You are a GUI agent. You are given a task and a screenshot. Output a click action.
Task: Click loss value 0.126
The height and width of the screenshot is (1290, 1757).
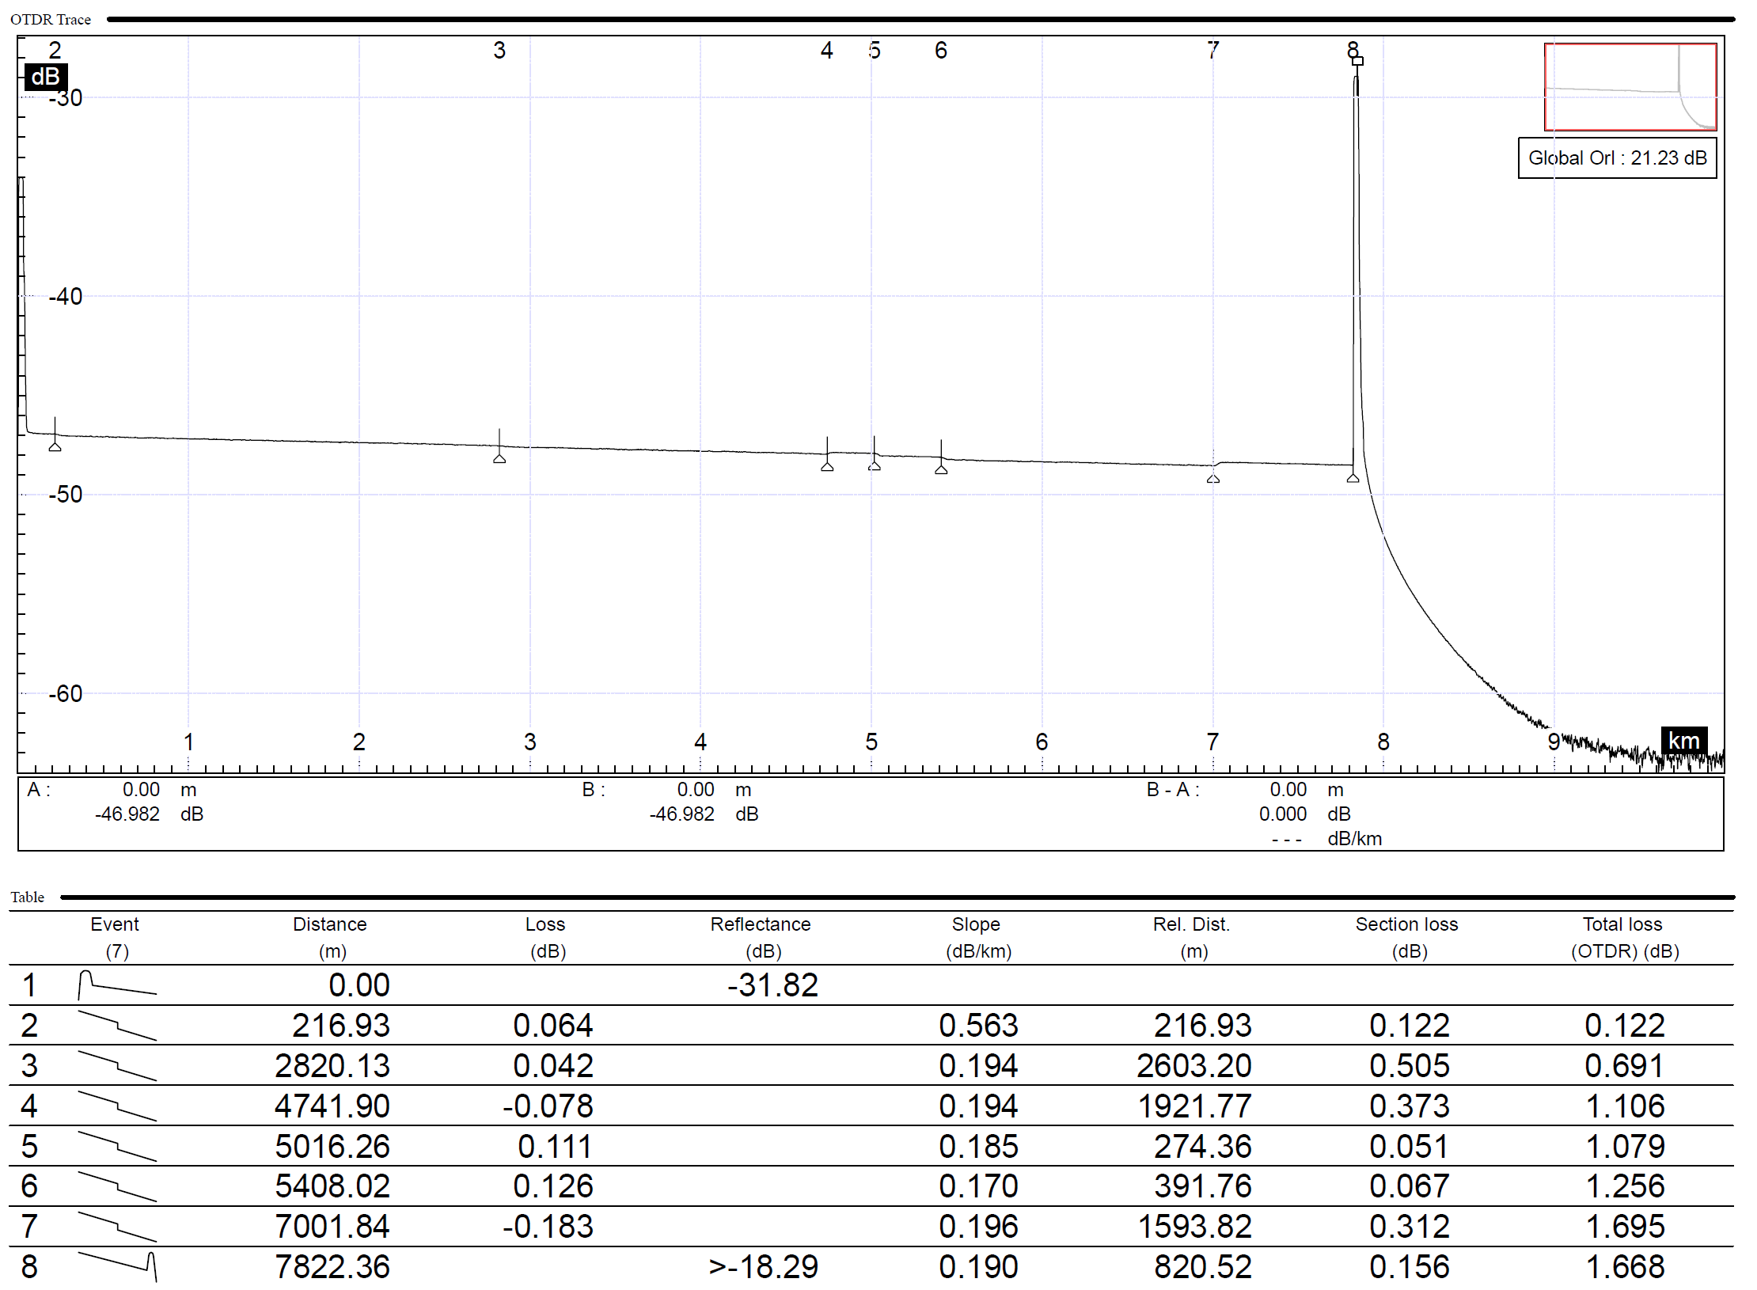[x=553, y=1186]
